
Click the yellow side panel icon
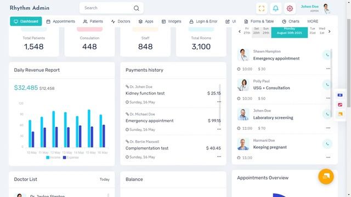click(340, 114)
